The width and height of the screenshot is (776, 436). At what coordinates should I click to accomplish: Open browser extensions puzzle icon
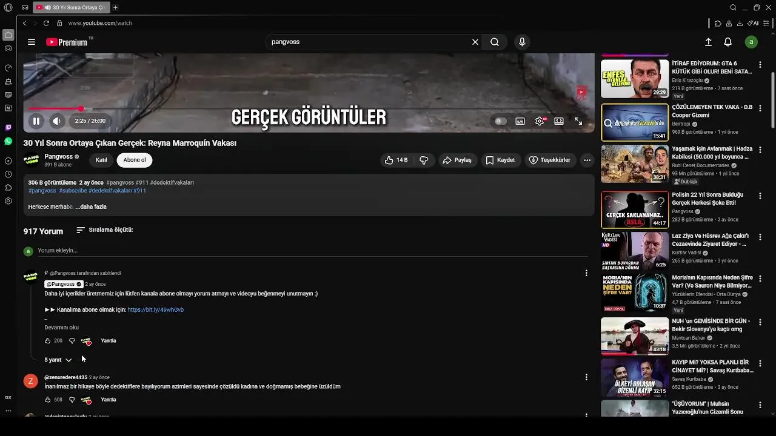pos(718,23)
